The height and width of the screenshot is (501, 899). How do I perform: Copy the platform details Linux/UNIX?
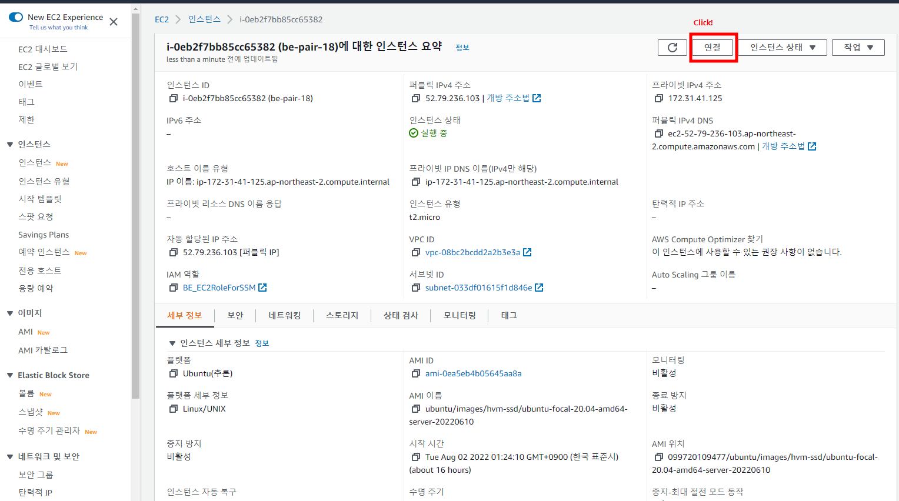click(174, 409)
